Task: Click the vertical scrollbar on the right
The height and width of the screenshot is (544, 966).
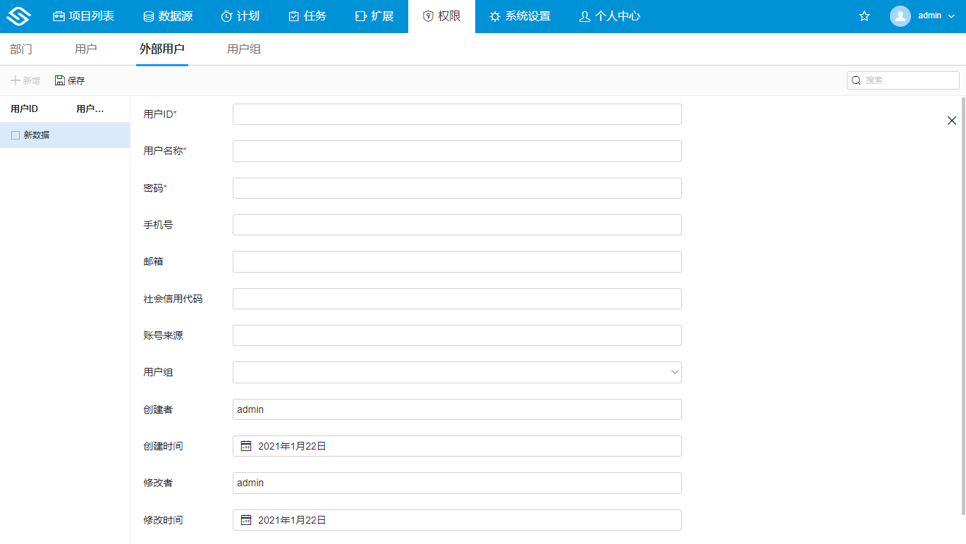Action: pyautogui.click(x=963, y=303)
